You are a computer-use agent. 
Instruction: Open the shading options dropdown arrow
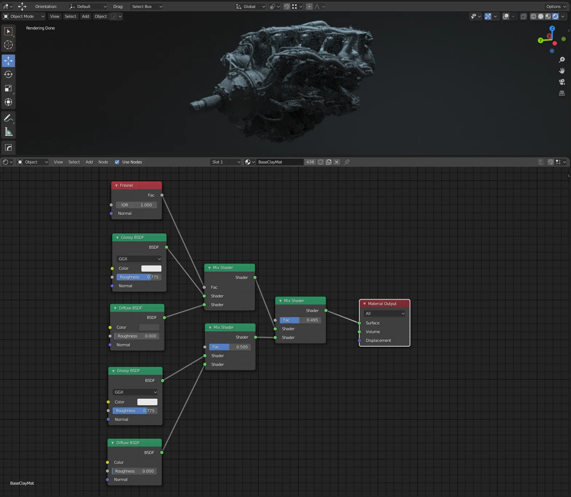[563, 16]
